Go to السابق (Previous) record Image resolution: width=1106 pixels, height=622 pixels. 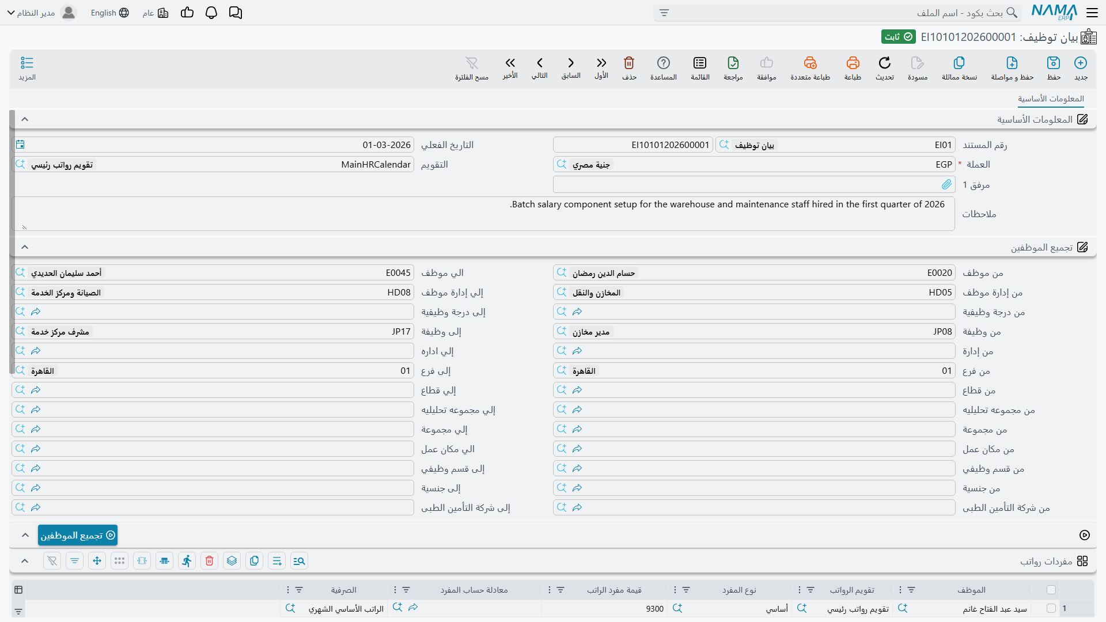tap(571, 63)
